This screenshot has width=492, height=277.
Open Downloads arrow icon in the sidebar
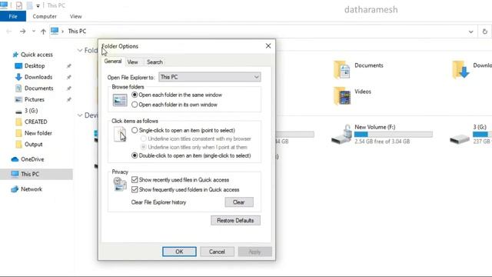(x=18, y=77)
